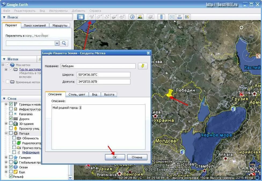Open the Информация weather link
Image resolution: width=262 pixels, height=181 pixels.
pos(31,152)
